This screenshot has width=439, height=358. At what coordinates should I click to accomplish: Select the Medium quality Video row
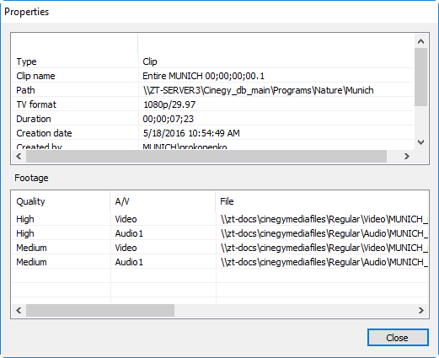(220, 248)
